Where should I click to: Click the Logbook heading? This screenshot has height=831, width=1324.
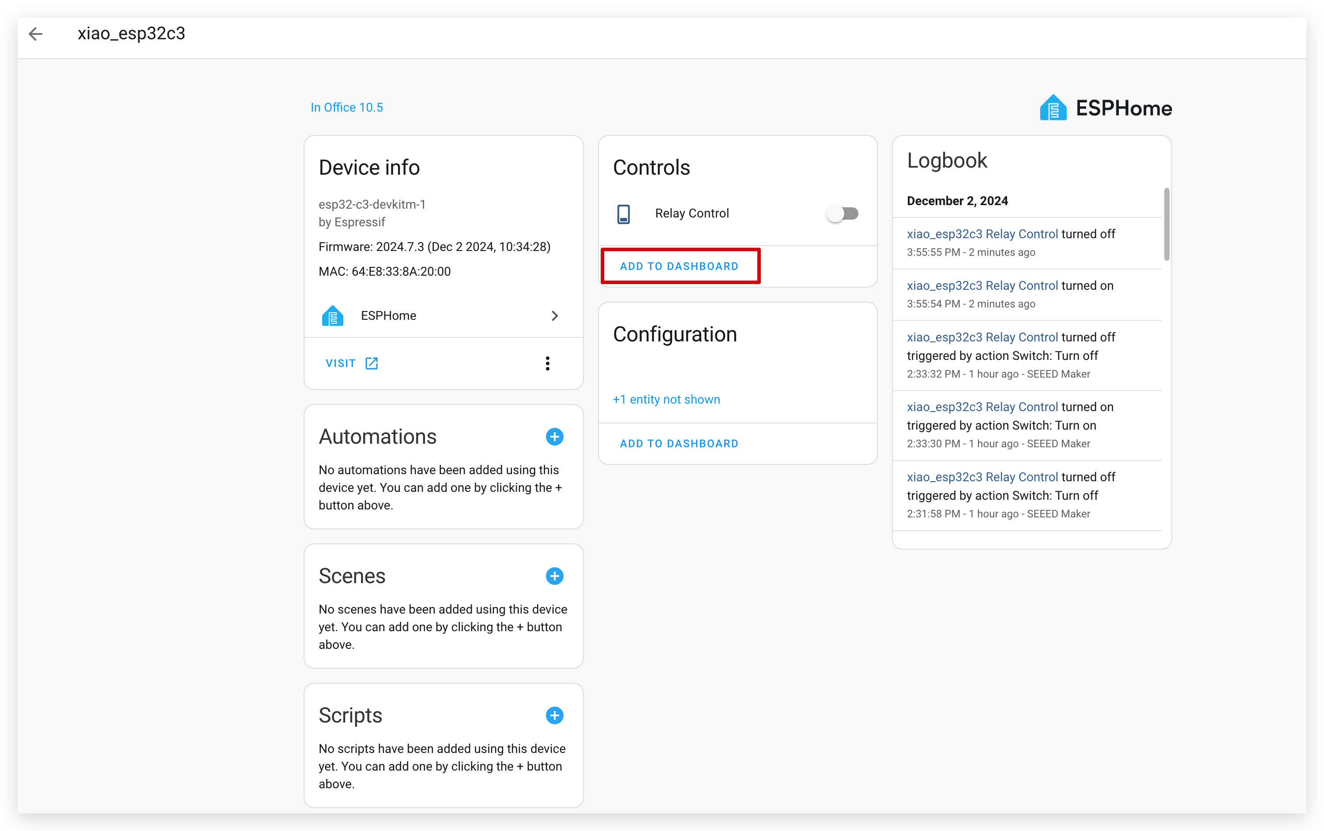point(947,161)
